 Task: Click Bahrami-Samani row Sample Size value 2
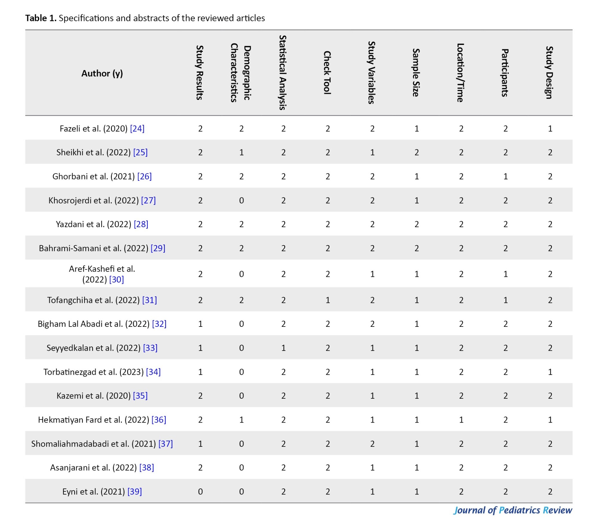coord(417,248)
